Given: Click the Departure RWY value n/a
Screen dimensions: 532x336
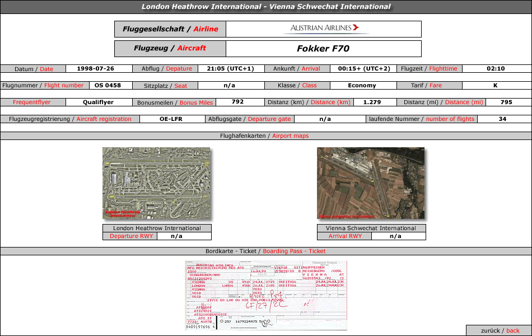Looking at the screenshot, I should pyautogui.click(x=176, y=236).
